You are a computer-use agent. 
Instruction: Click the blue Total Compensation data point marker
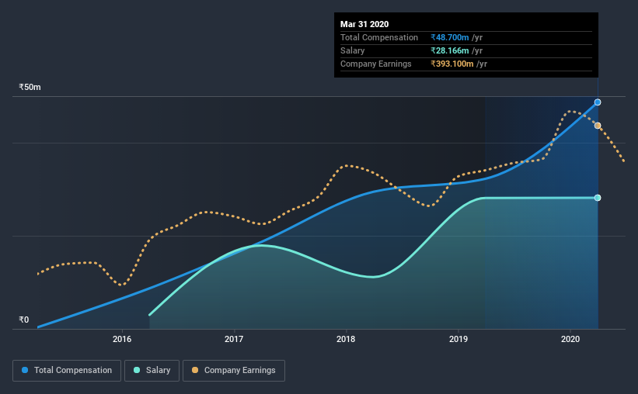pyautogui.click(x=598, y=102)
